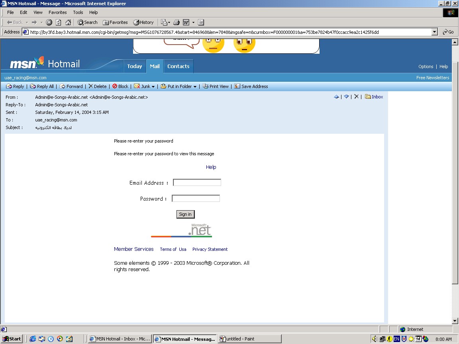Open Print View for the message
This screenshot has width=459, height=344.
click(216, 86)
